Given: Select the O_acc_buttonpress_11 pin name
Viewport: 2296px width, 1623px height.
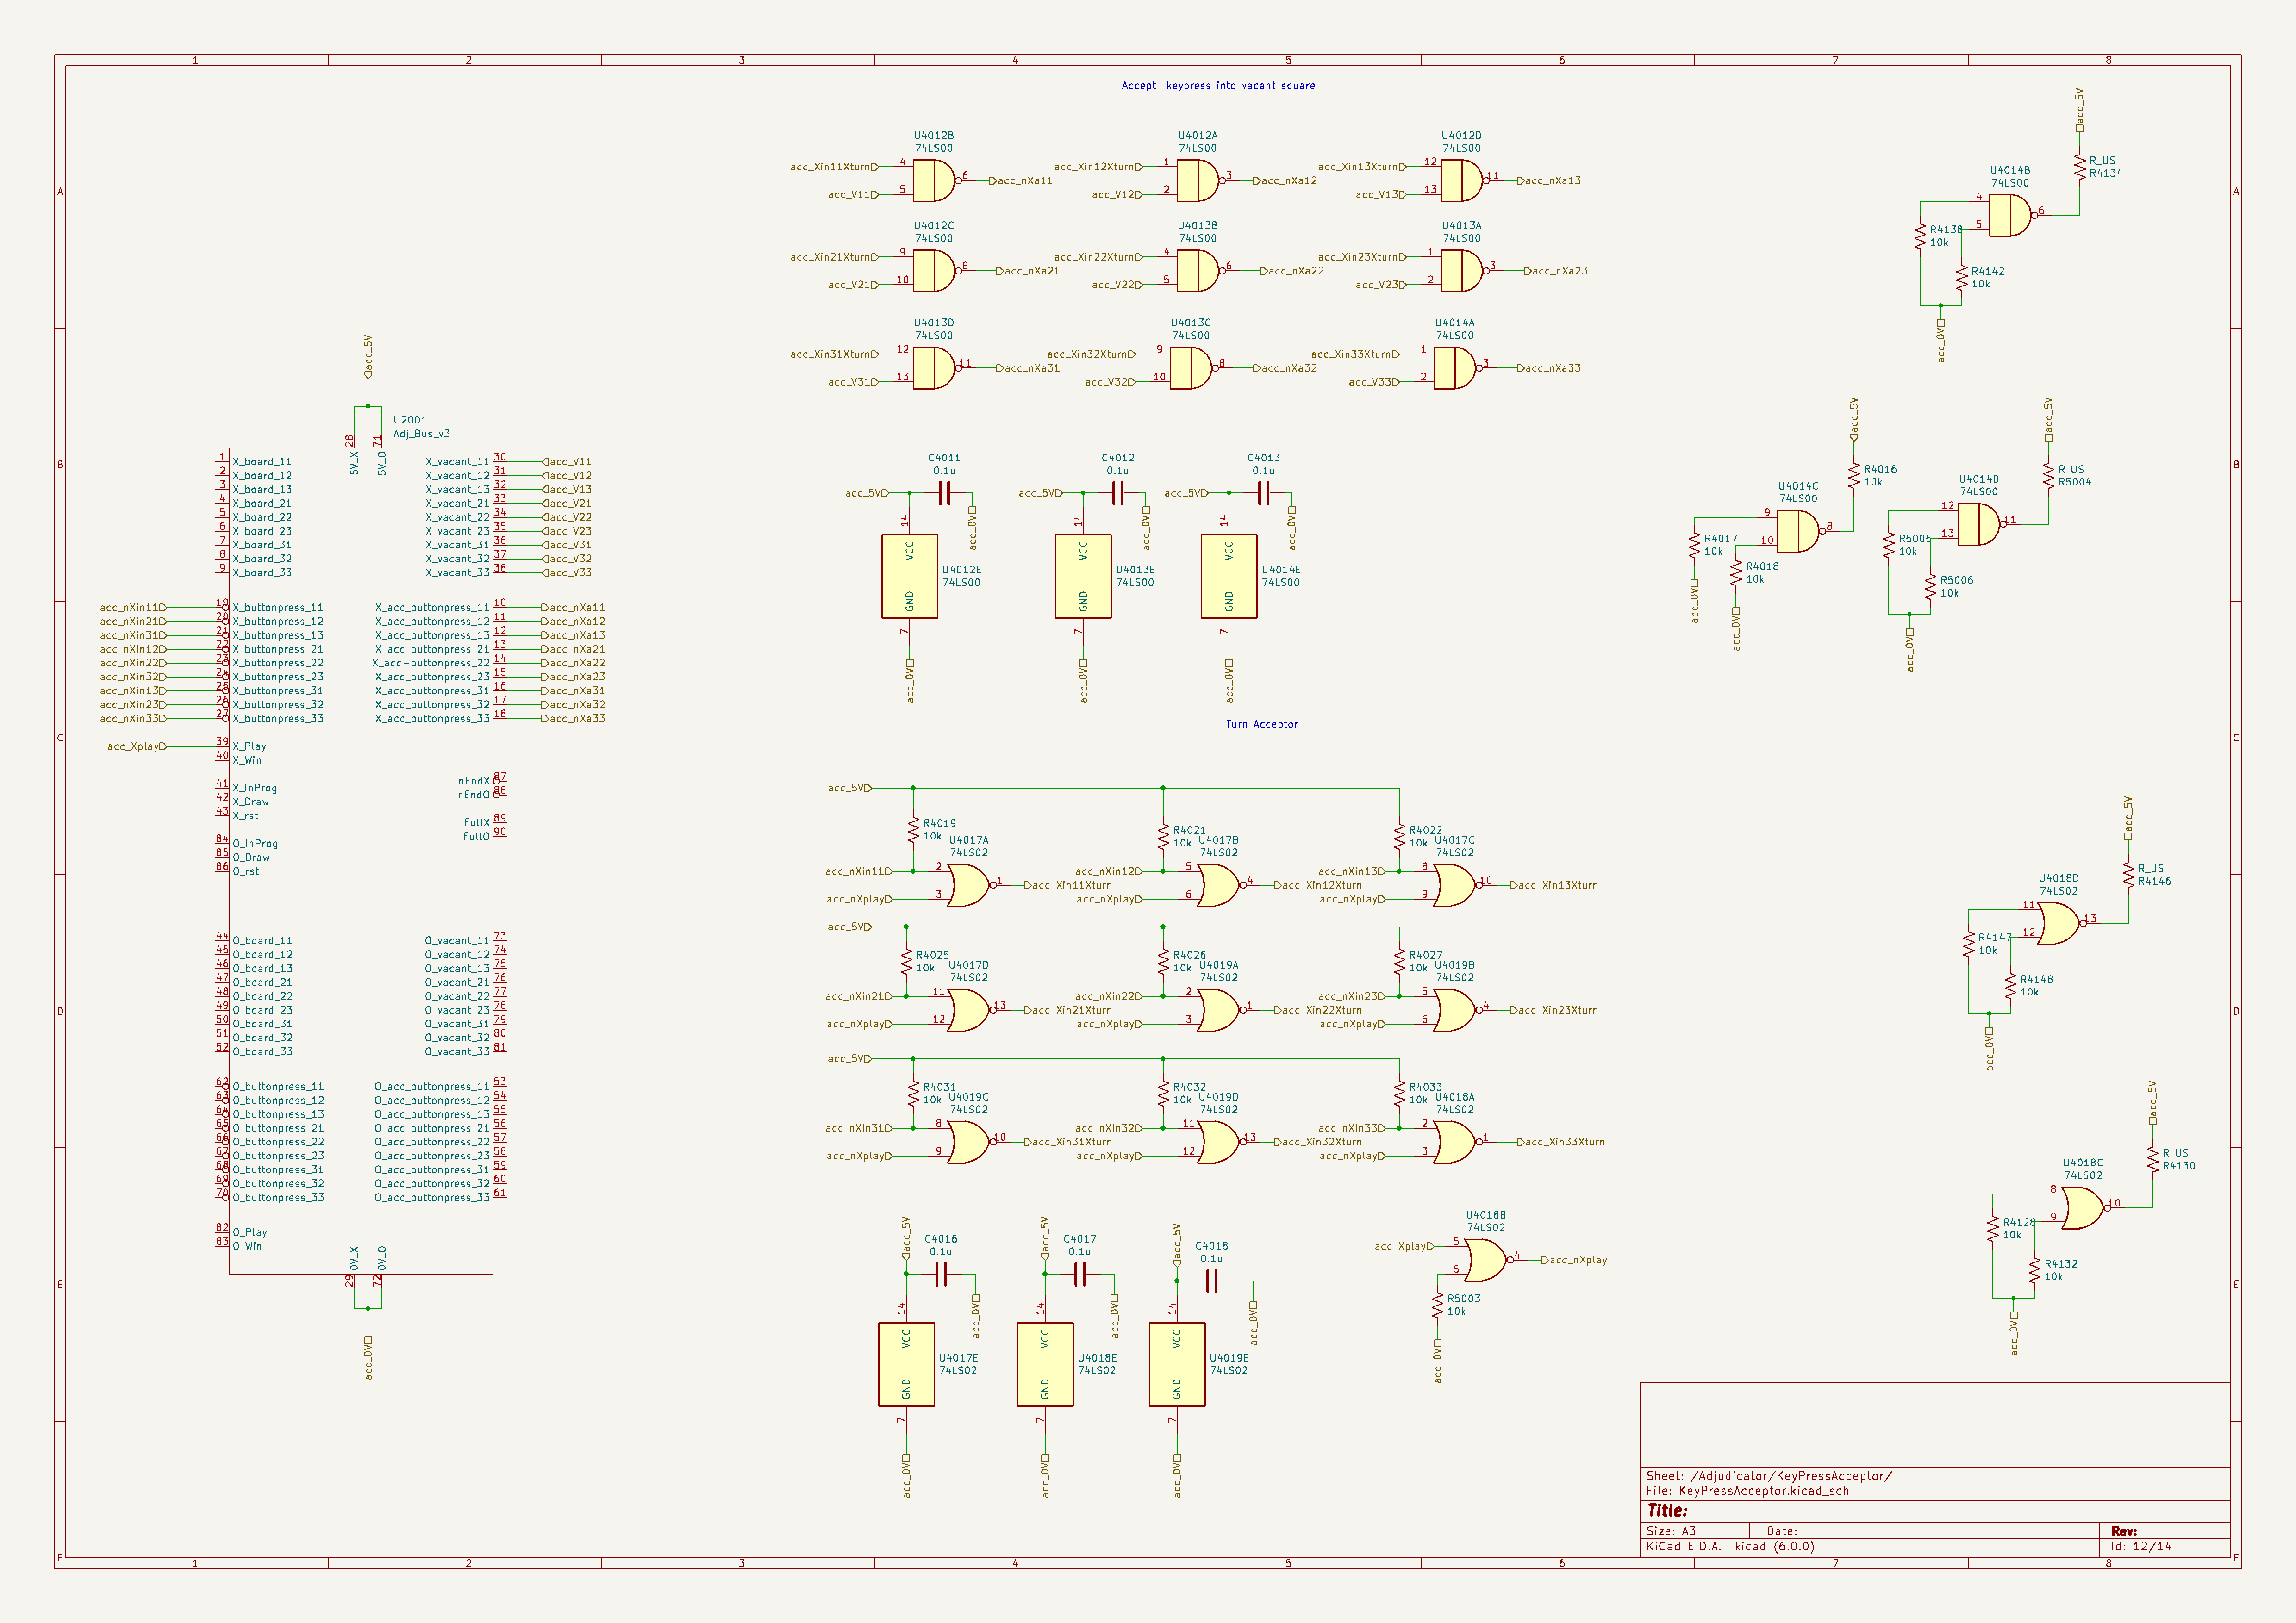Looking at the screenshot, I should coord(432,1087).
